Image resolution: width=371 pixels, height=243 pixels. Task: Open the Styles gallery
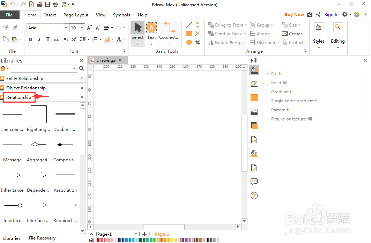[x=318, y=36]
